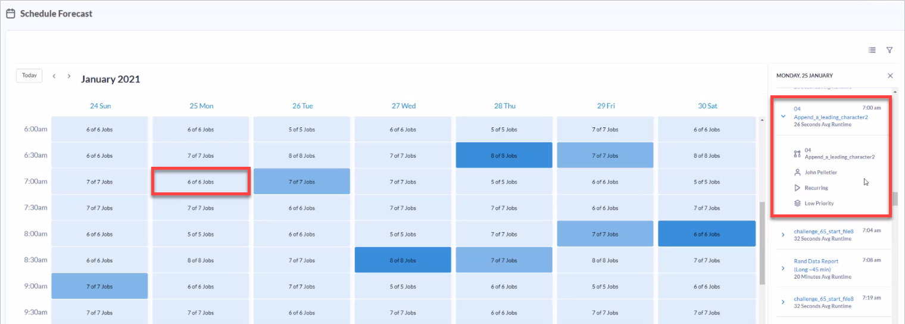This screenshot has height=324, width=905.
Task: Click the MONDAY, 25 JANUARY panel heading
Action: coord(804,76)
